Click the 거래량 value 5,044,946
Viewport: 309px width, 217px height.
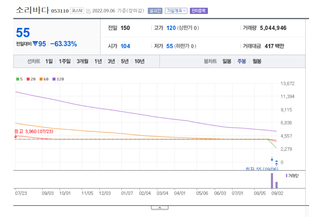tap(273, 28)
